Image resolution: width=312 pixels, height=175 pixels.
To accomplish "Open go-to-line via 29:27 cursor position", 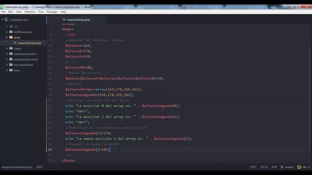I will point(39,167).
